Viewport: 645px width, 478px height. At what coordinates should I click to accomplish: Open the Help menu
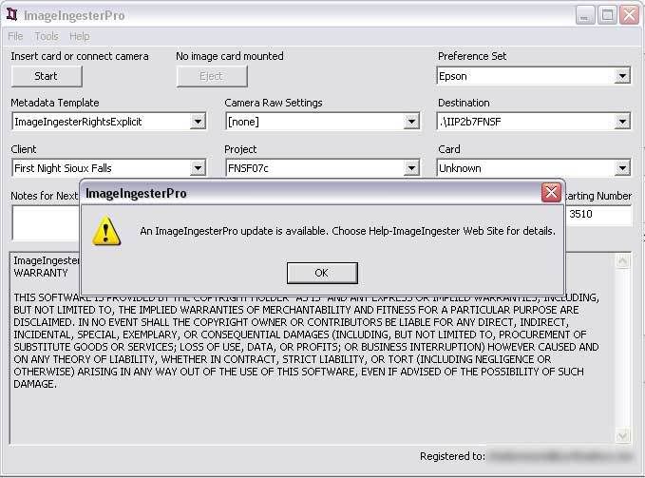click(80, 36)
